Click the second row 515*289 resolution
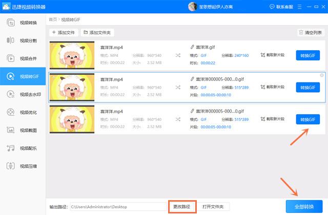This screenshot has width=328, height=215. pyautogui.click(x=241, y=88)
